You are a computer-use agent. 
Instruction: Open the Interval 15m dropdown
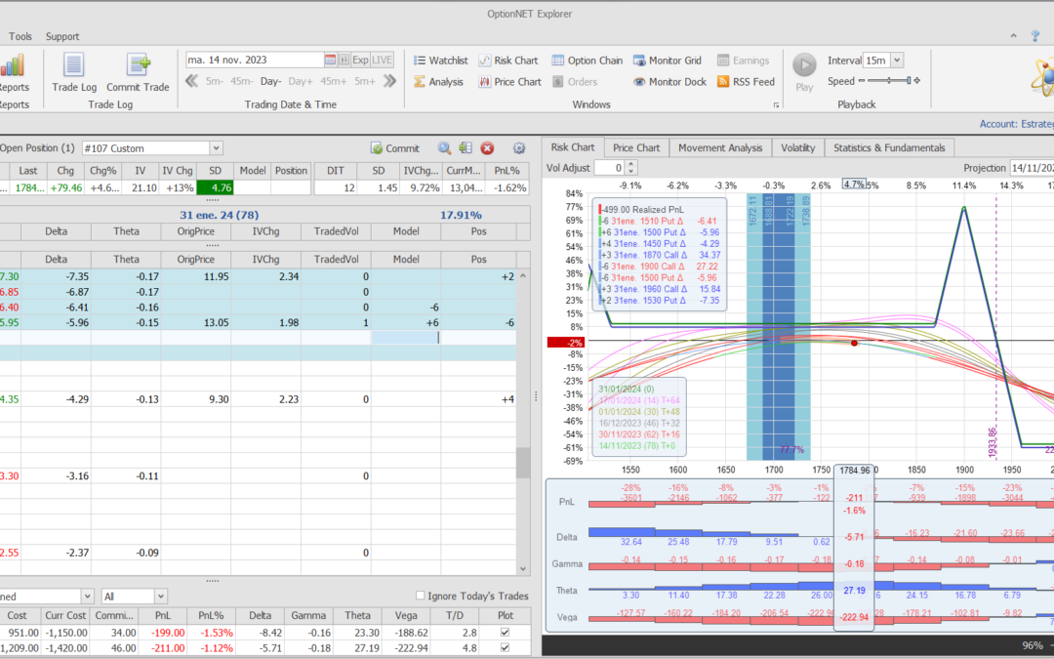pyautogui.click(x=897, y=61)
